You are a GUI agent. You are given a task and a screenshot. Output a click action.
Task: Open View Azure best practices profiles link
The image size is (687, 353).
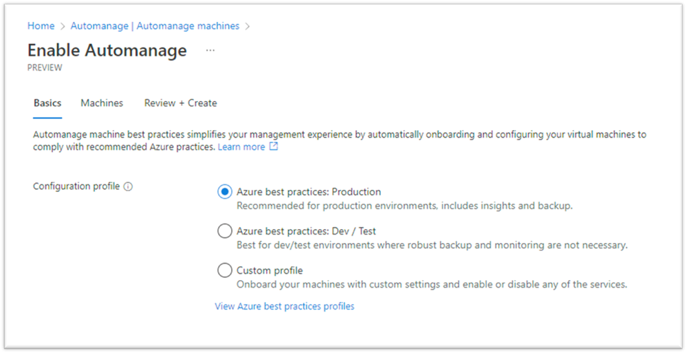[x=285, y=306]
